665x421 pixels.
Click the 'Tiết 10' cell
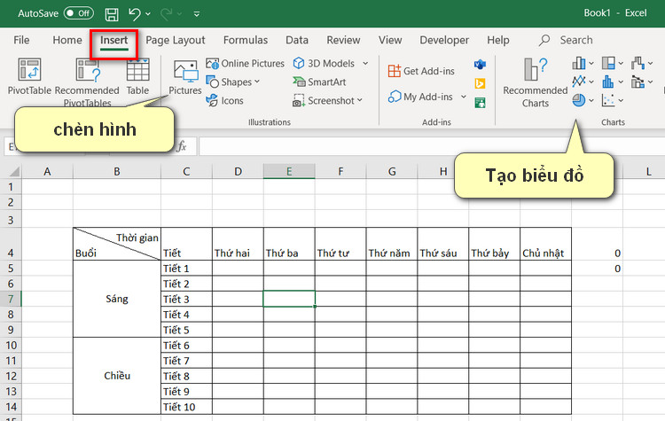[x=186, y=407]
